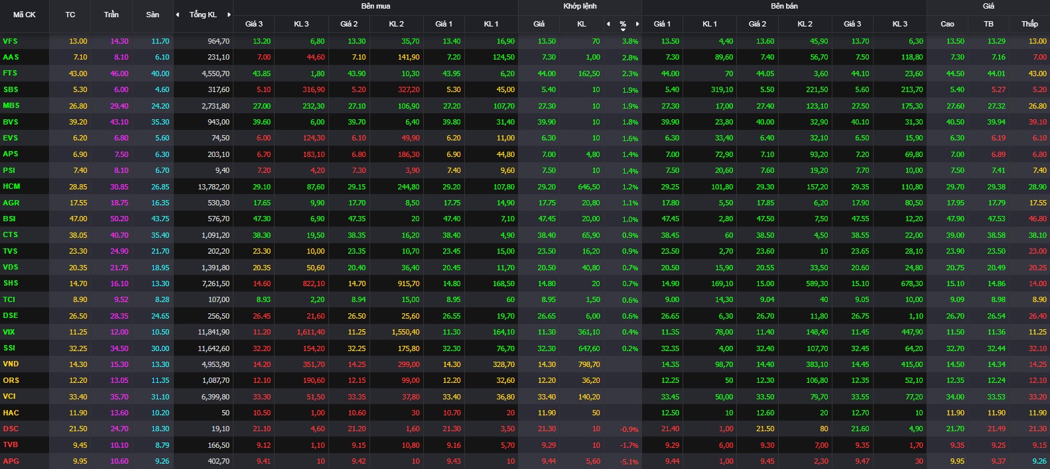
Task: Click the VND stock symbol
Action: (x=11, y=364)
